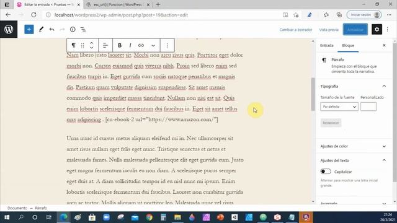Click the browser back arrow
This screenshot has height=223, width=397.
click(8, 15)
